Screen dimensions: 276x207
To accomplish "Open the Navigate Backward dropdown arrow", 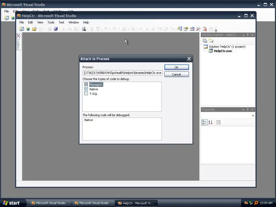I will [x=128, y=29].
